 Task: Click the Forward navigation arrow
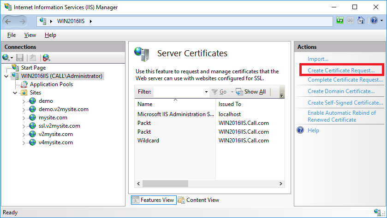tap(23, 22)
